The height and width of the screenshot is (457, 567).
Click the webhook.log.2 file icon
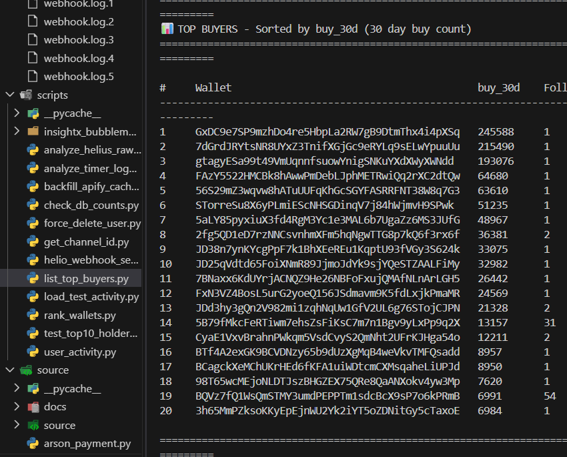33,21
